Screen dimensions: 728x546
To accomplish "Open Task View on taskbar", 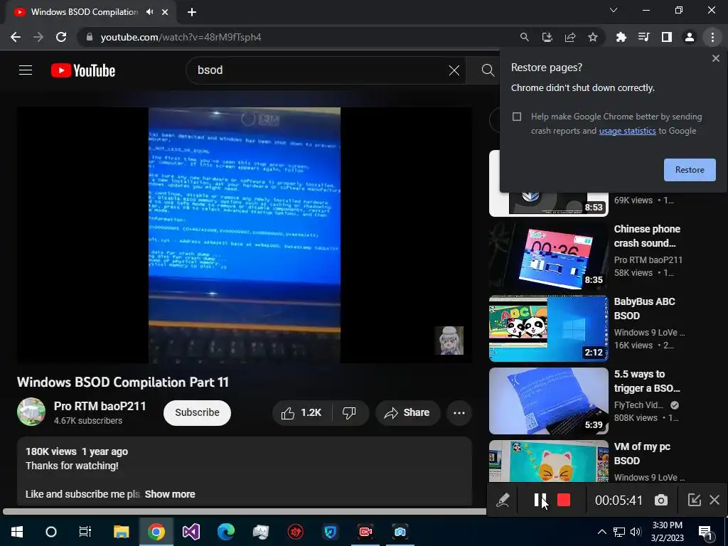I will [x=85, y=532].
